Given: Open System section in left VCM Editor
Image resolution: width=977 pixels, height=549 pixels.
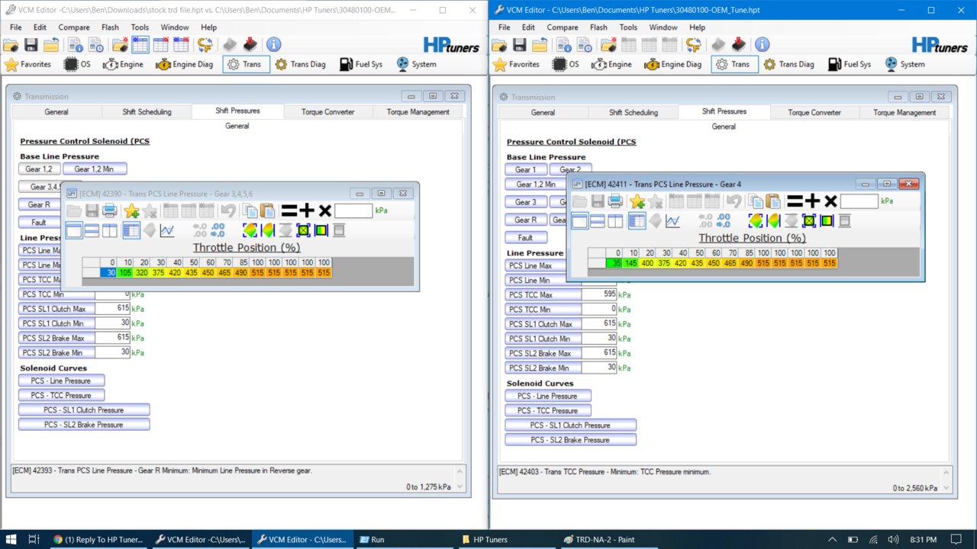Looking at the screenshot, I should click(417, 64).
